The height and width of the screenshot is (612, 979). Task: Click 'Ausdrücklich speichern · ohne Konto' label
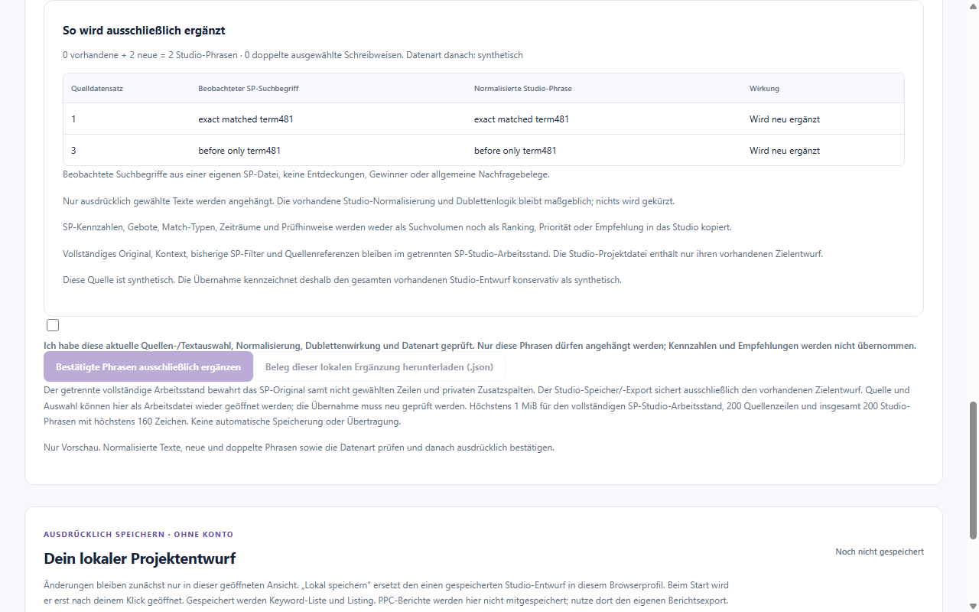tap(138, 535)
